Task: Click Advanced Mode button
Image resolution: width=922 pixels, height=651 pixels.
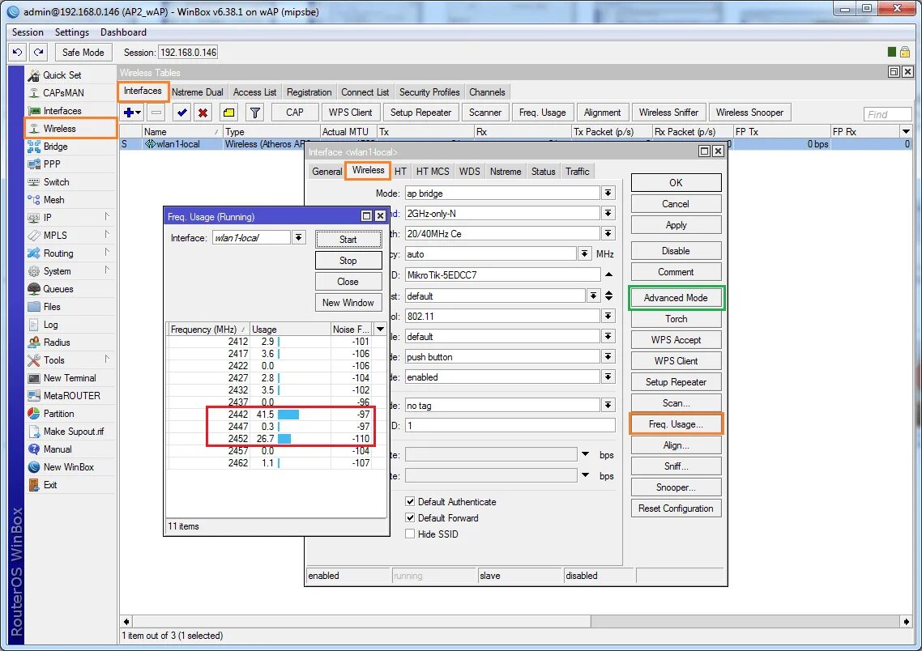Action: coord(677,298)
